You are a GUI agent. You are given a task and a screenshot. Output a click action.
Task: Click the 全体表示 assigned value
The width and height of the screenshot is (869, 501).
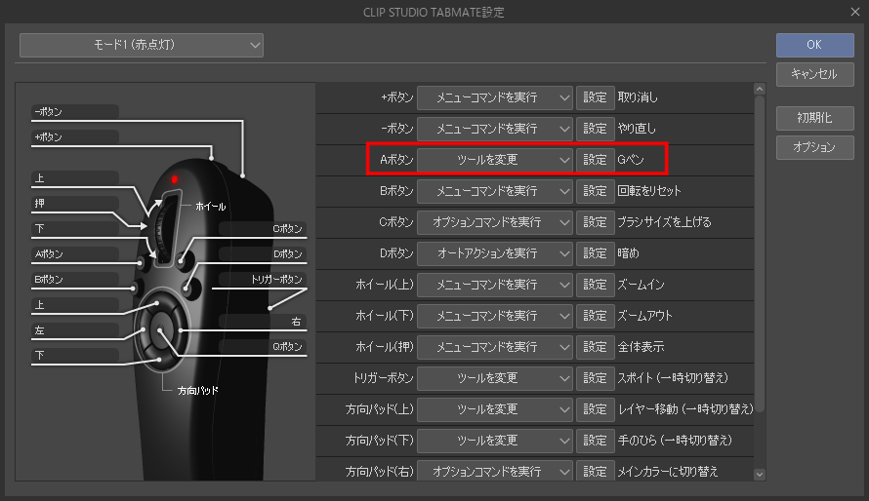point(641,347)
